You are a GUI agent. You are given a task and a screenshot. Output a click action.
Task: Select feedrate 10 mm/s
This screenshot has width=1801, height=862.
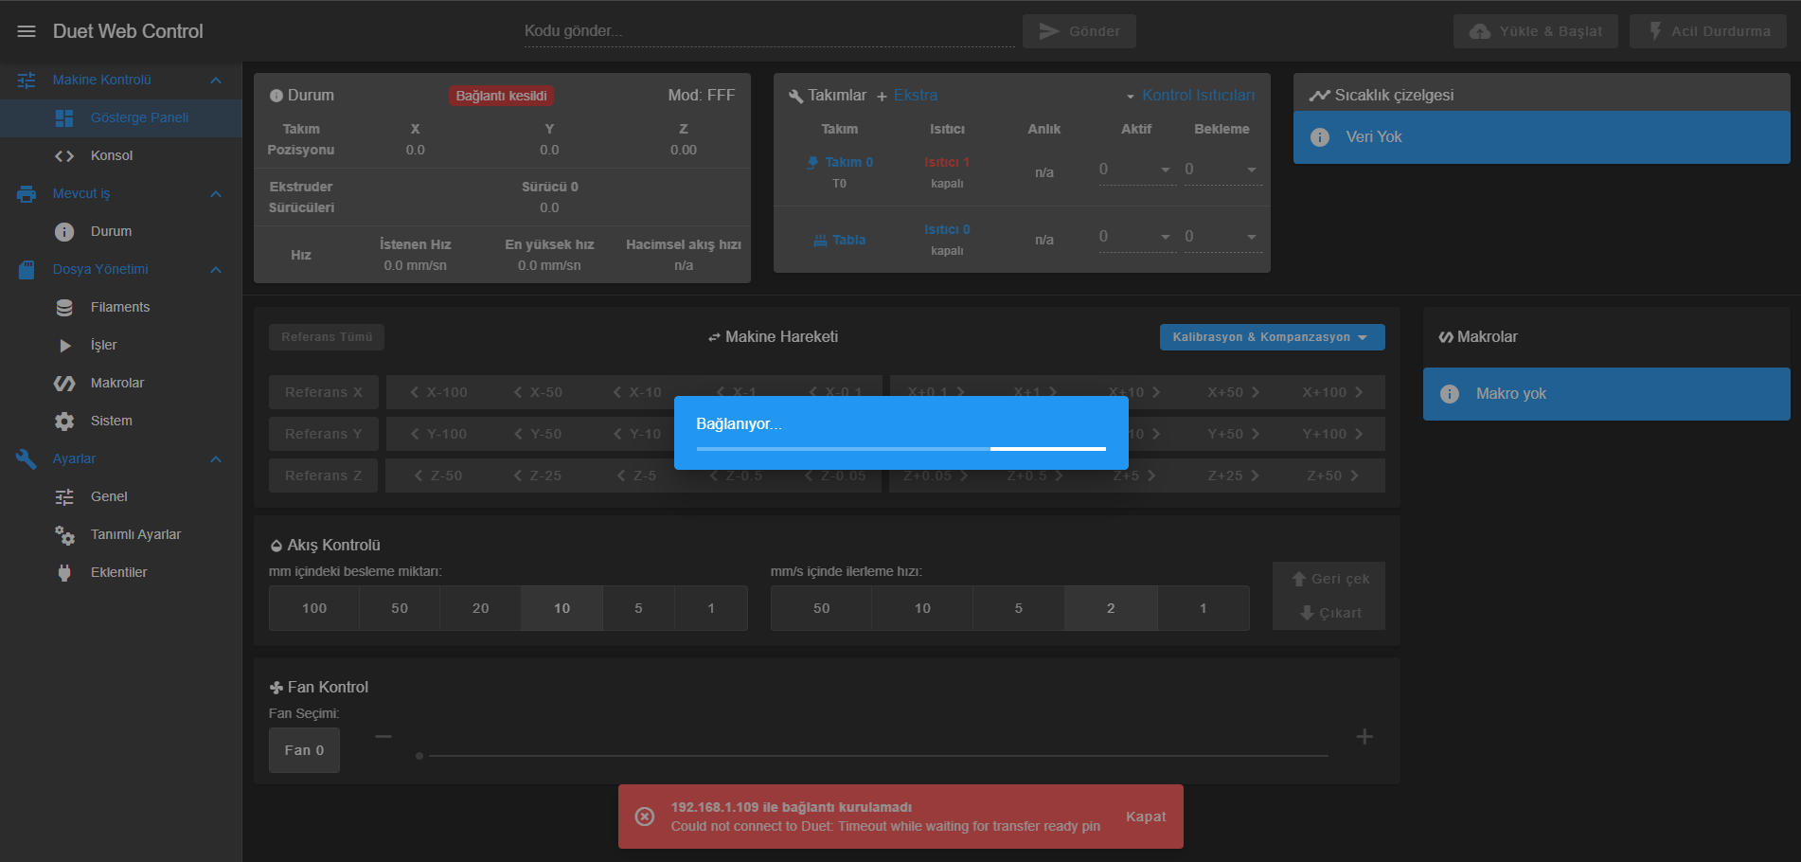point(922,608)
